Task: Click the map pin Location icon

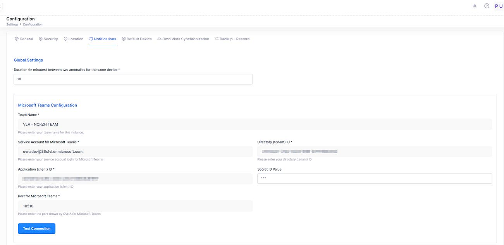Action: (65, 39)
